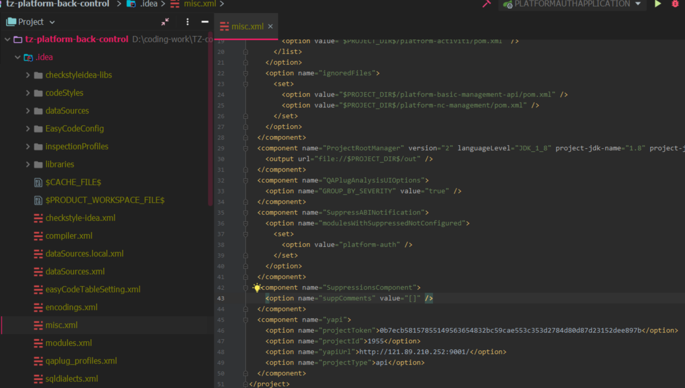This screenshot has width=685, height=388.
Task: Fold the ProjectRootManager component at line 29
Action: tap(246, 148)
